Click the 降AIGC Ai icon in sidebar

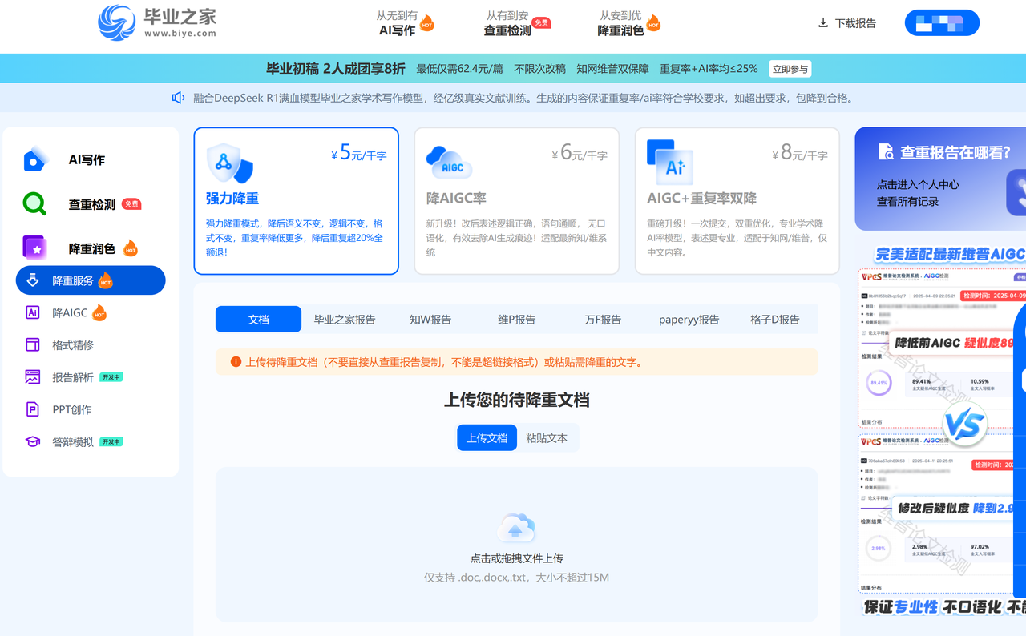tap(33, 312)
